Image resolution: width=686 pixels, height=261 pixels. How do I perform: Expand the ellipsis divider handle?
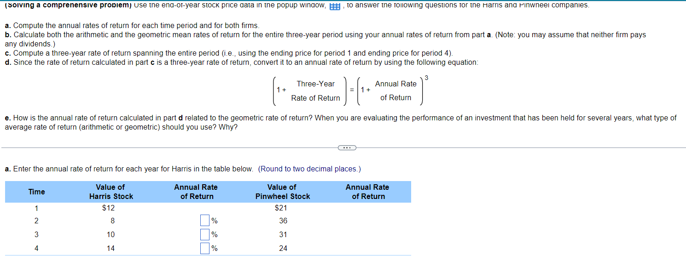(x=347, y=148)
